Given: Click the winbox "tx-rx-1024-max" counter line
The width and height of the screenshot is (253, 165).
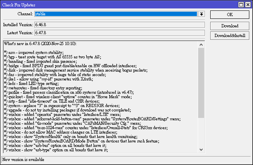Looking at the screenshot, I should [86, 128].
